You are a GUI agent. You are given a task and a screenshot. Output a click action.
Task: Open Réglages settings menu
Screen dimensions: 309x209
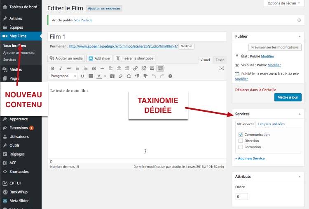tap(21, 154)
